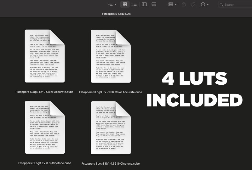Open the outline sort options icon
The image size is (252, 170).
tap(110, 4)
